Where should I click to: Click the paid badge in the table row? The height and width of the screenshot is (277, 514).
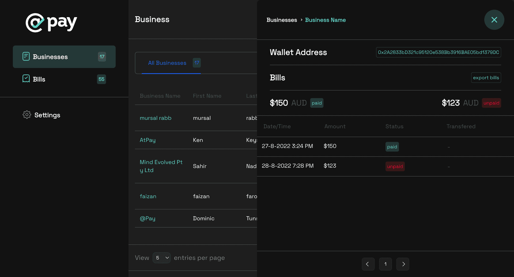392,147
